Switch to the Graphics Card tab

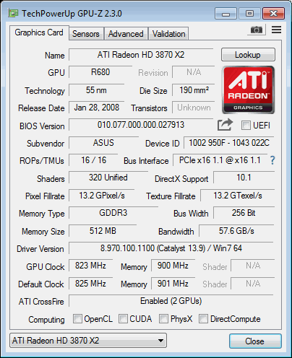39,32
